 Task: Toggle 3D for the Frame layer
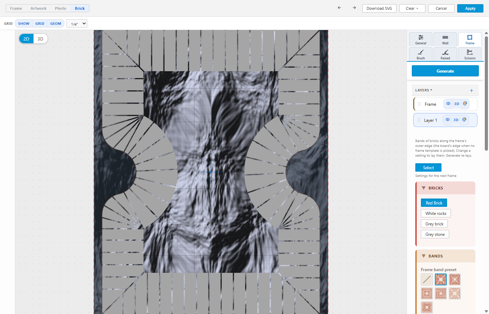457,104
